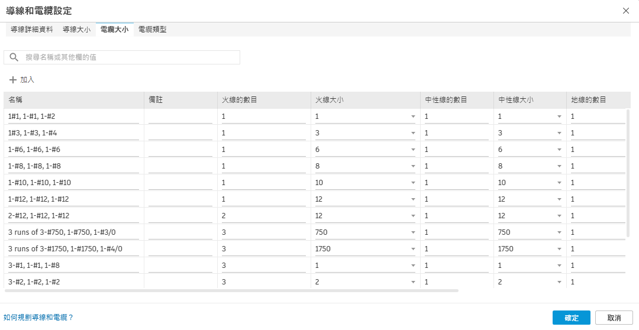This screenshot has width=639, height=330.
Task: Click the vertical scrollbar of the table
Action: click(628, 172)
